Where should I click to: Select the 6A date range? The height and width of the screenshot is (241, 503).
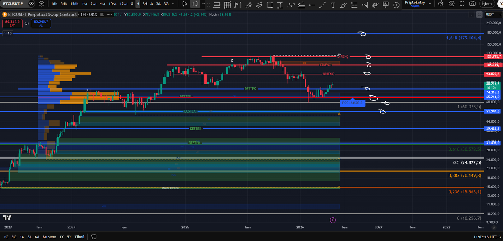click(x=37, y=237)
